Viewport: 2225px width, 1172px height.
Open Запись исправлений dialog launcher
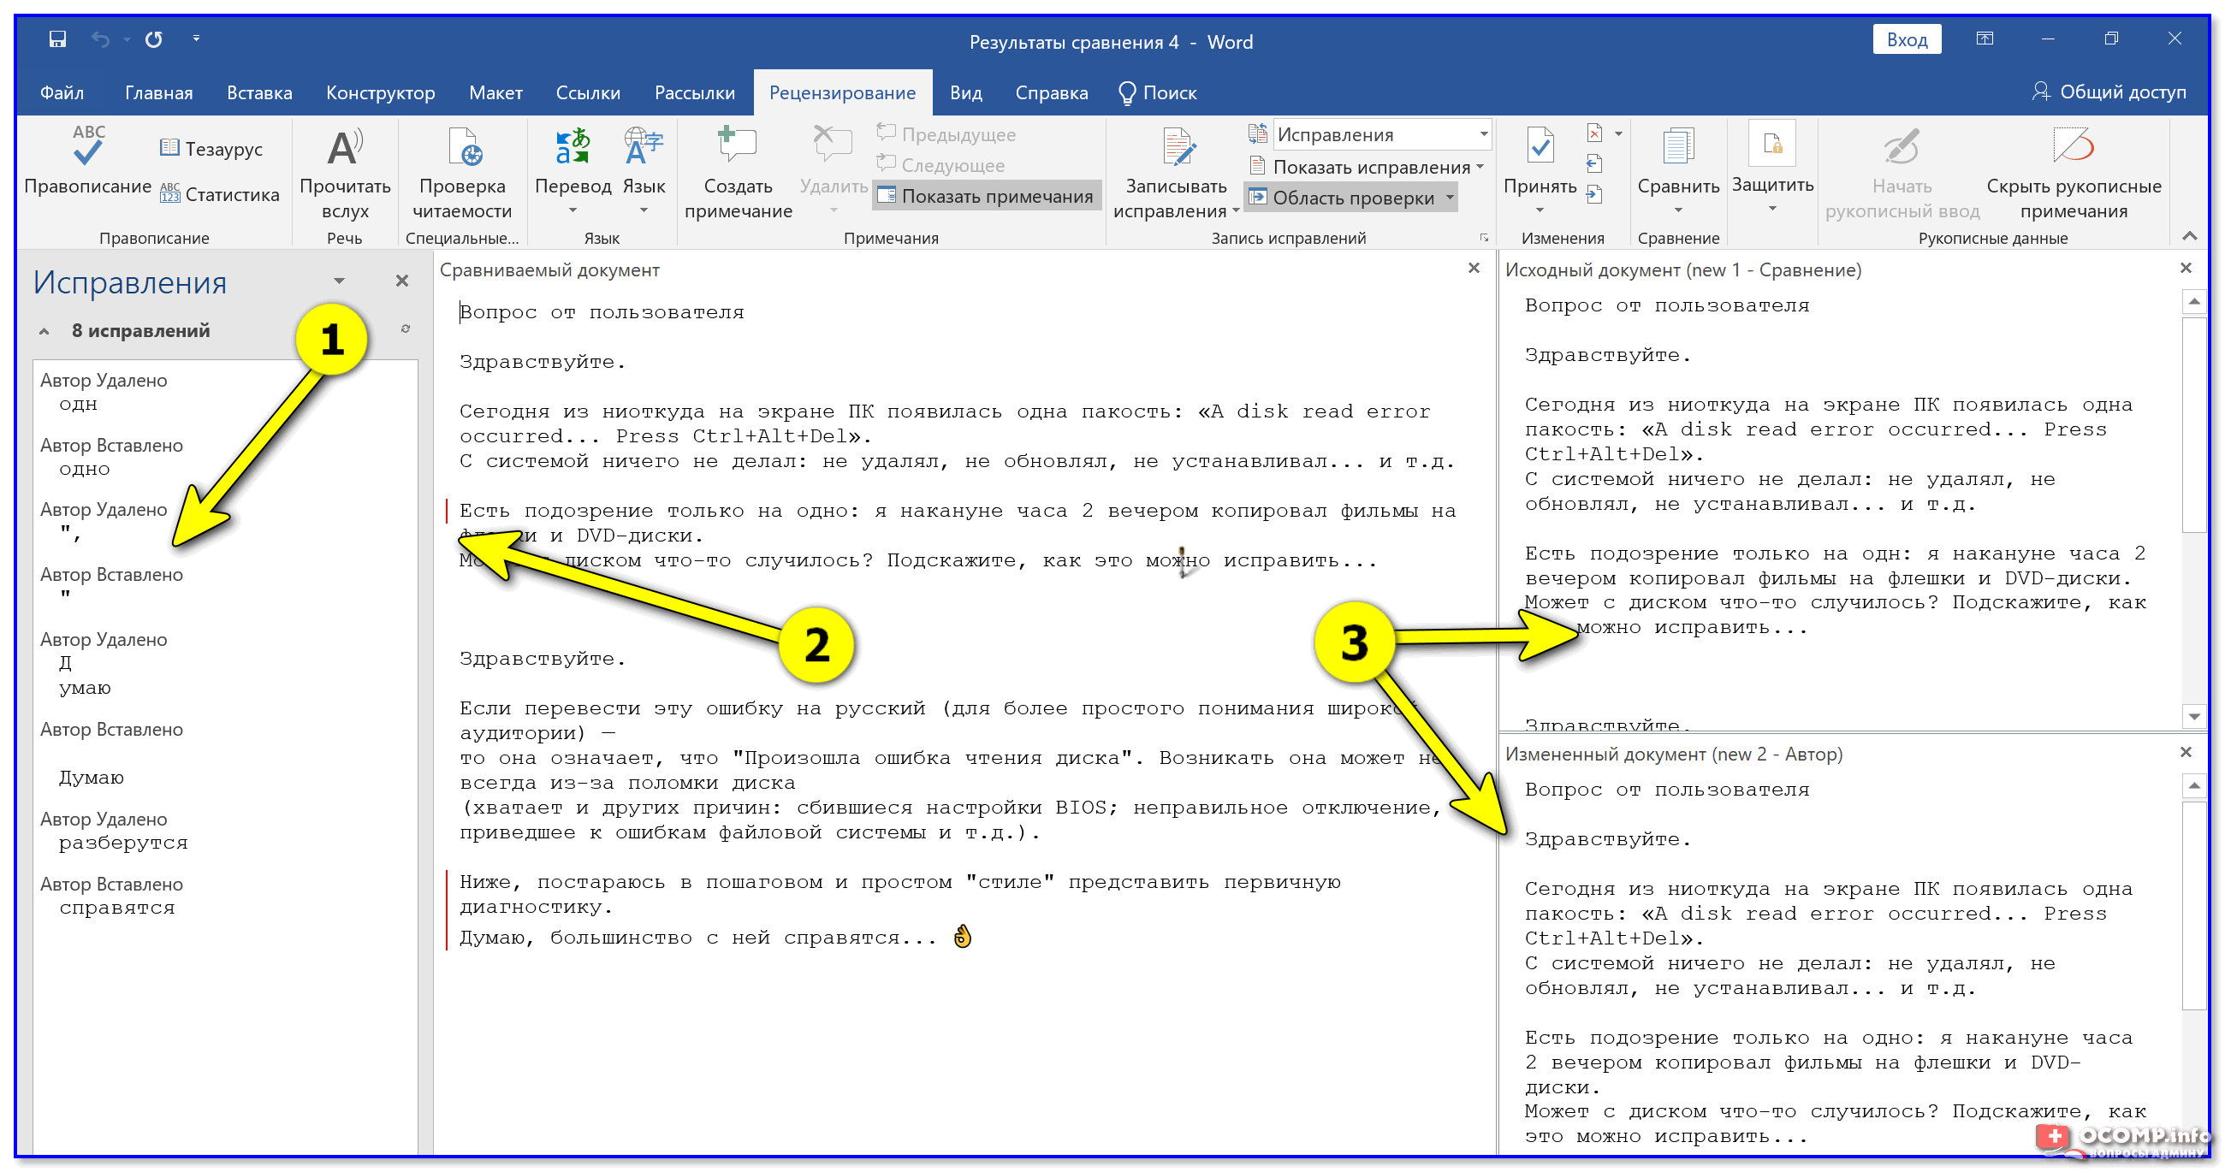pos(1484,238)
